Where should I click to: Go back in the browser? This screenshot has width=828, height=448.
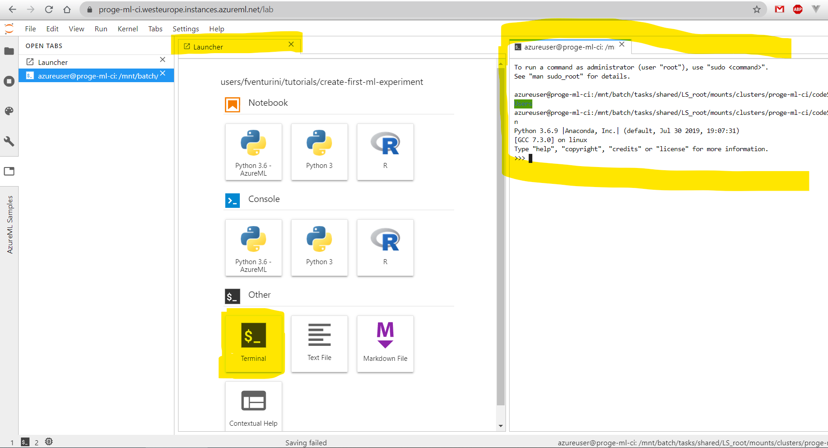pos(13,10)
